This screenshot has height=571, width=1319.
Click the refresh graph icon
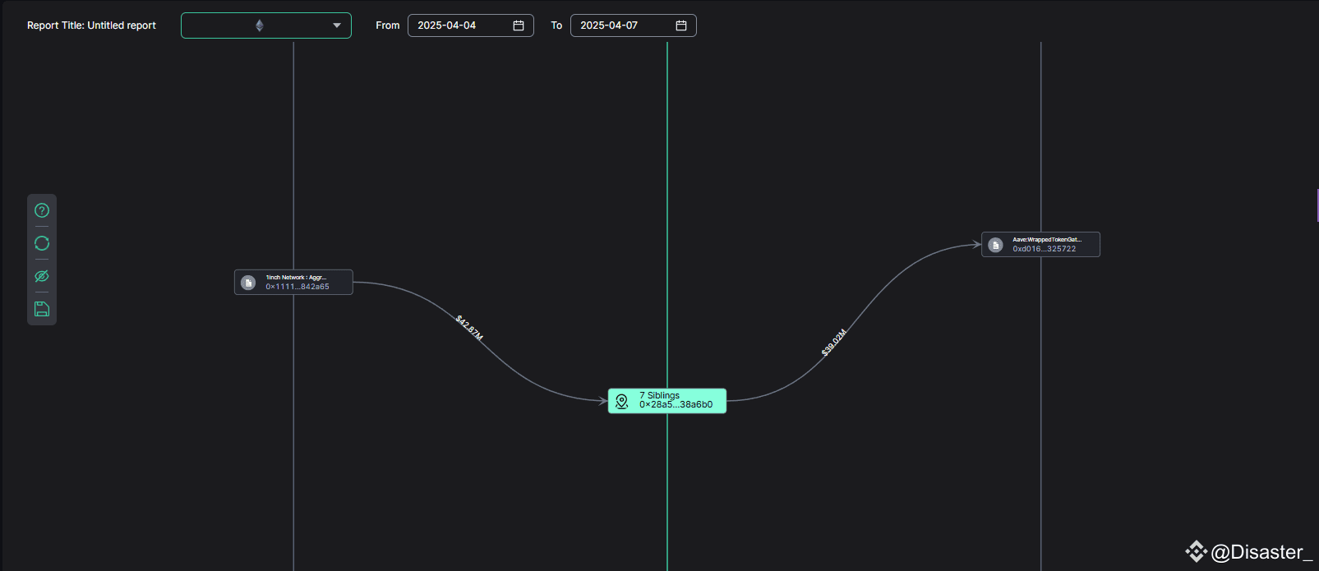pyautogui.click(x=42, y=243)
